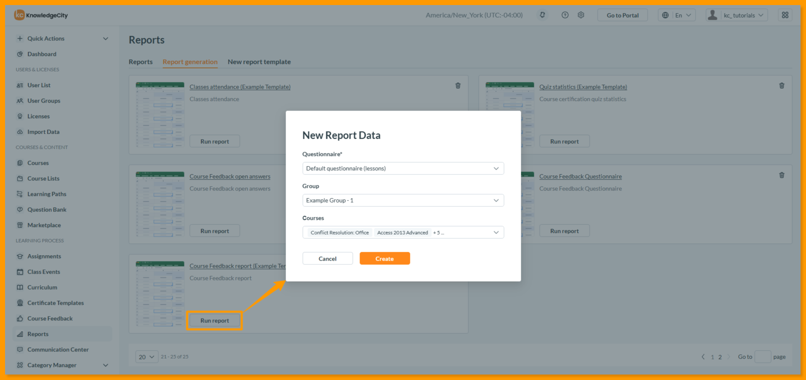The image size is (806, 380).
Task: Click the apps grid icon top right
Action: coord(785,15)
